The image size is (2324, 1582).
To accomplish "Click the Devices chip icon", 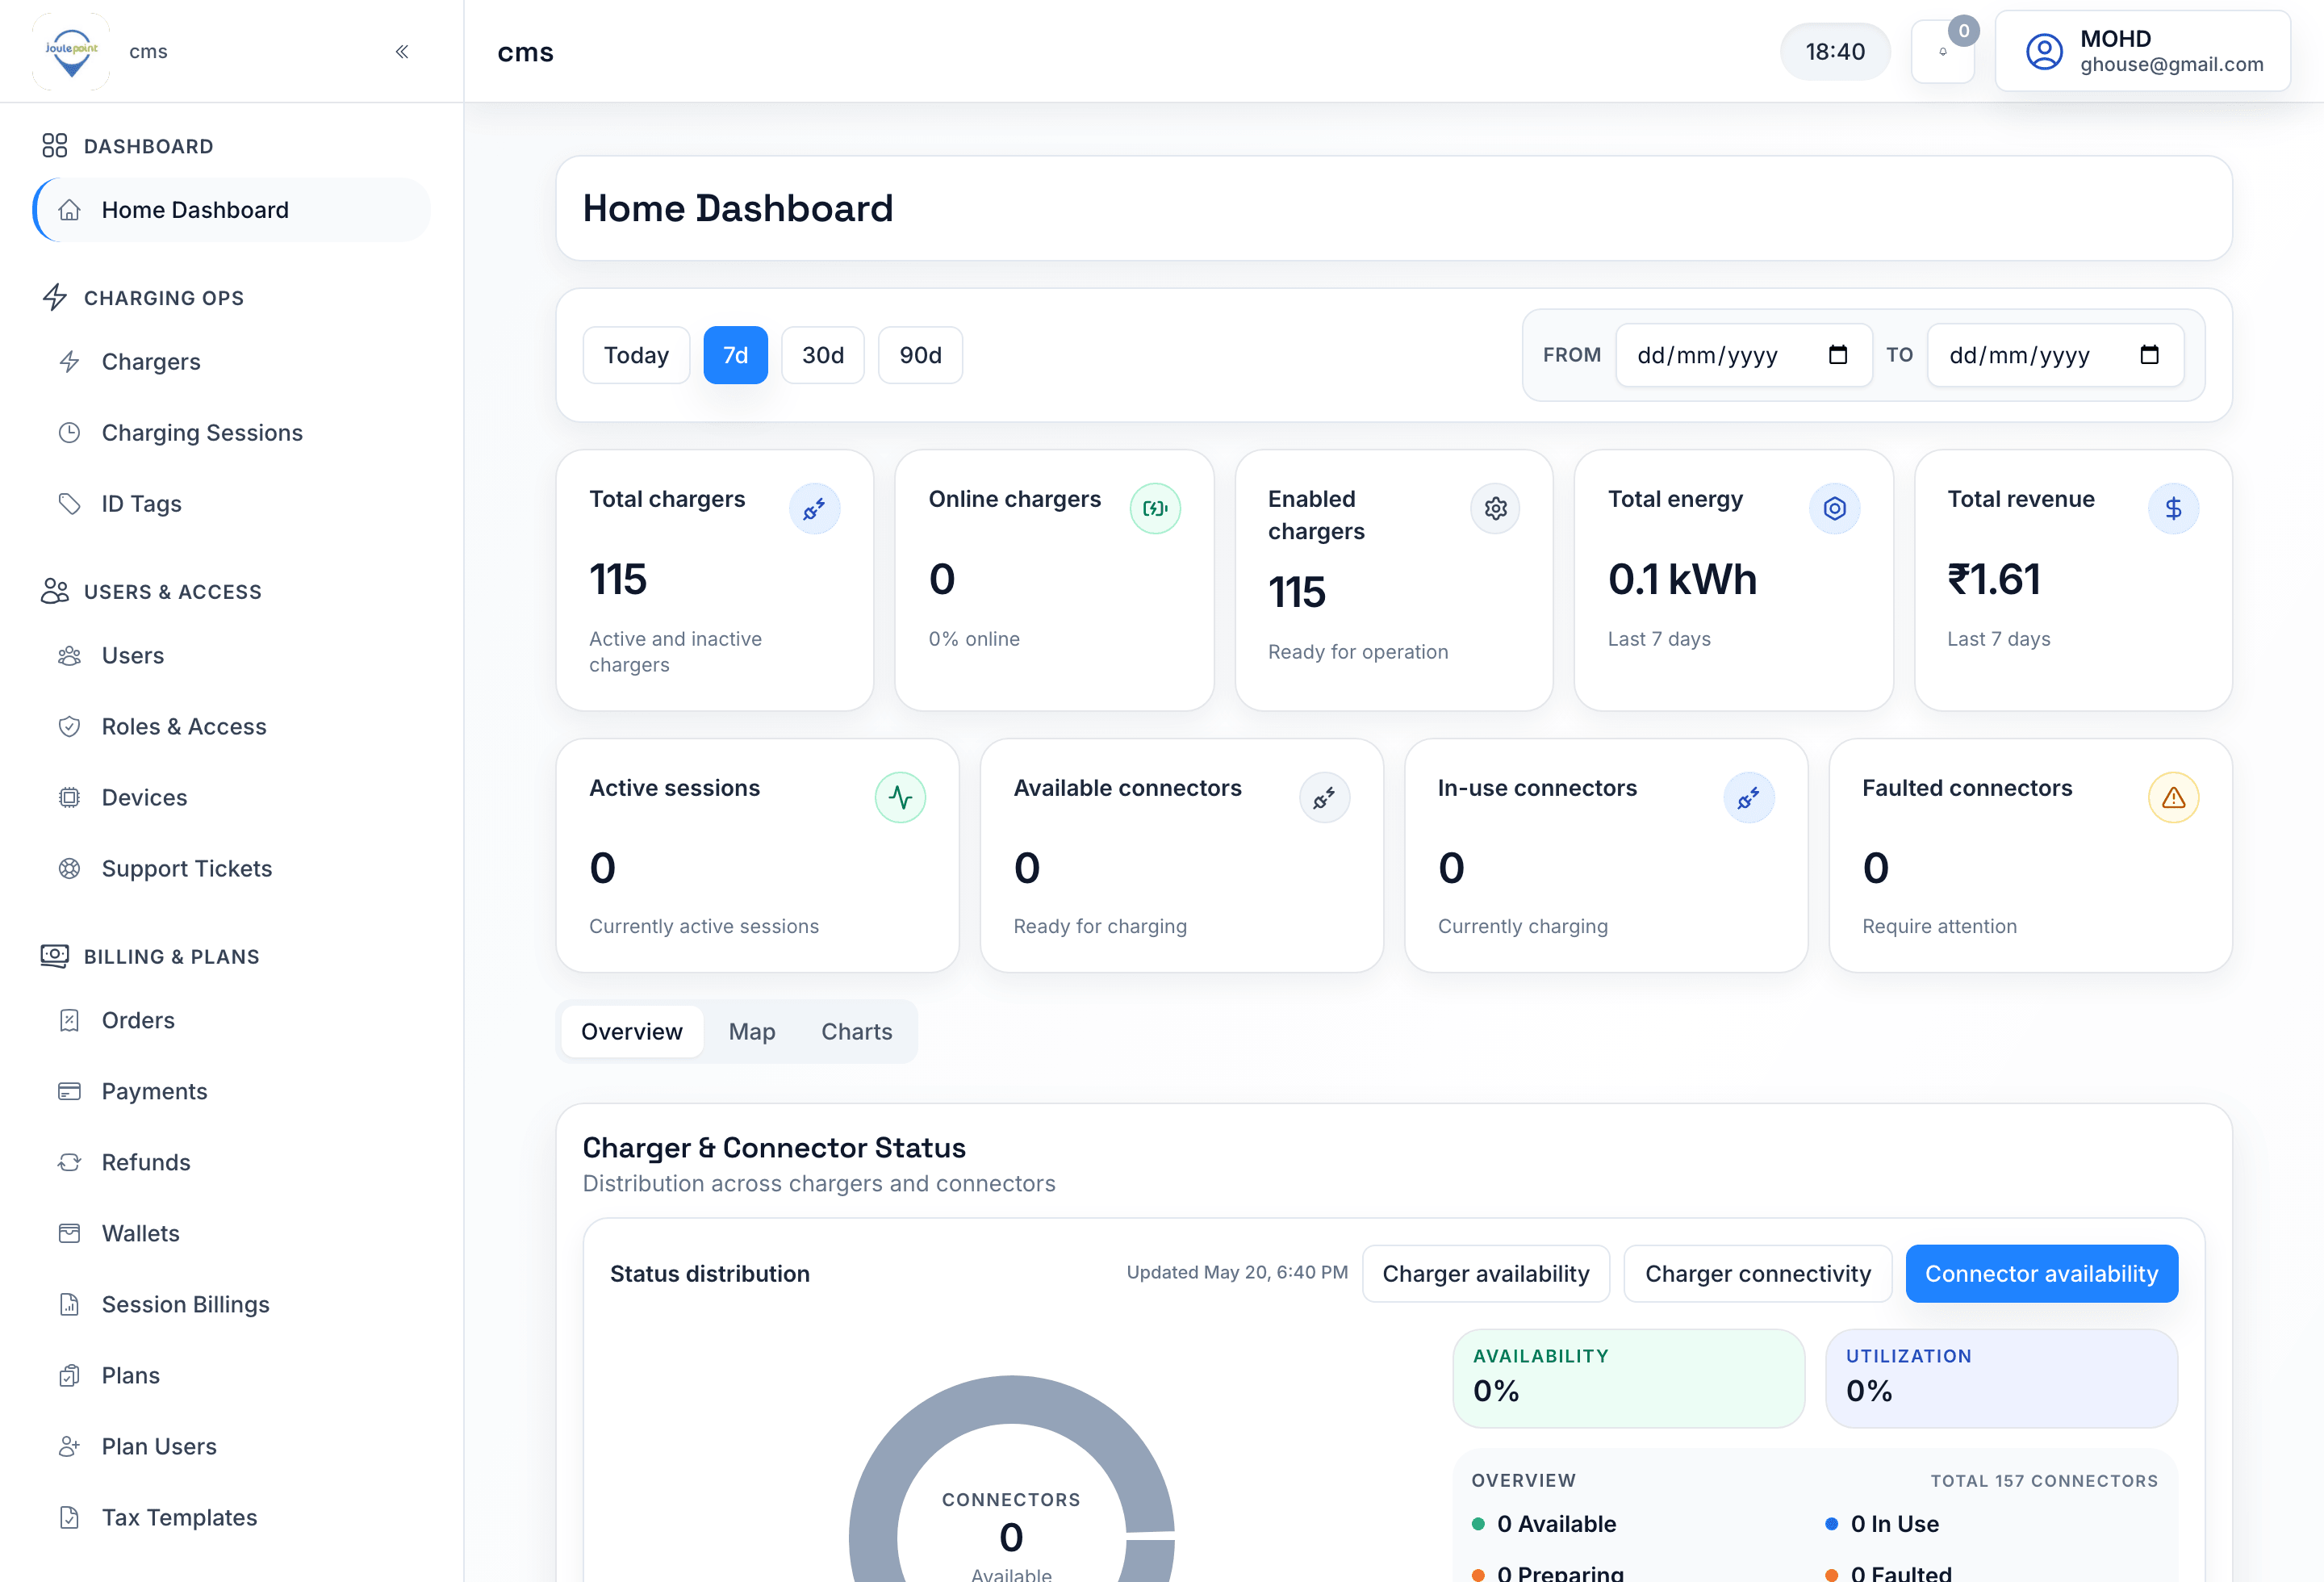I will [69, 797].
